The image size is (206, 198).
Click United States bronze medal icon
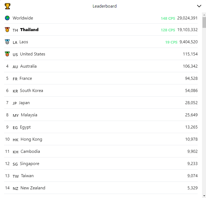coord(7,54)
